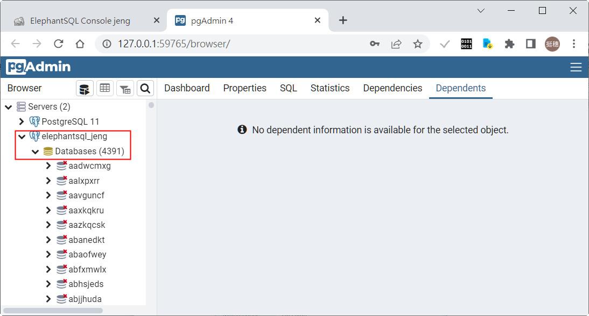Select the abjjhuda database
The height and width of the screenshot is (316, 589).
coord(85,299)
